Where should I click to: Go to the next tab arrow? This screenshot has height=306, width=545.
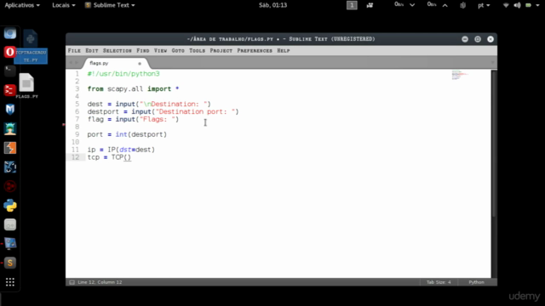coord(77,63)
